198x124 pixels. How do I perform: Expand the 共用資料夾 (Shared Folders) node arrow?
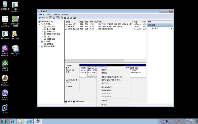click(x=42, y=31)
